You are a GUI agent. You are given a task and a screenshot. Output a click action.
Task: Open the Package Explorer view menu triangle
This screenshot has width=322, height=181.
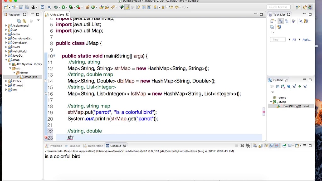pos(38,20)
